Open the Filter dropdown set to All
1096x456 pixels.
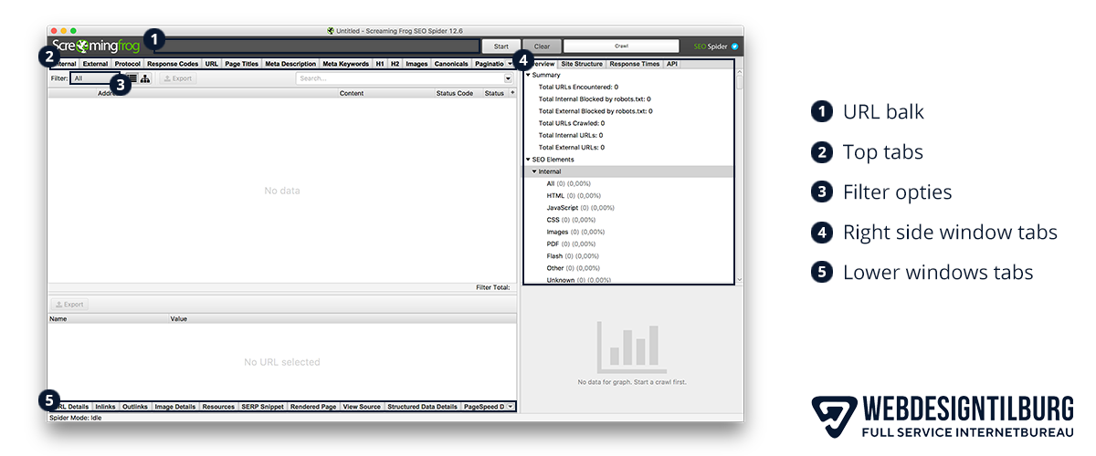[95, 78]
